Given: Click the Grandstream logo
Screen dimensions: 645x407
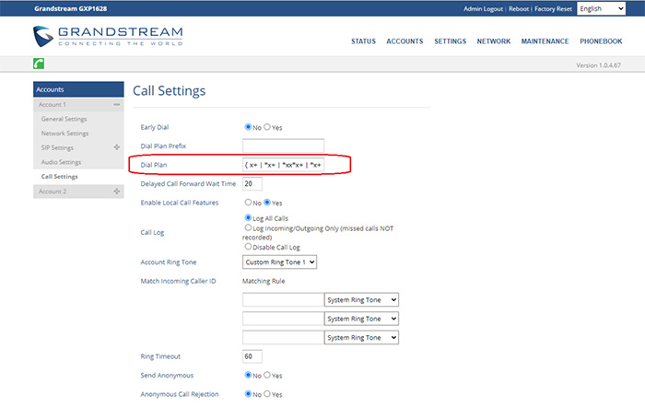Looking at the screenshot, I should tap(108, 38).
